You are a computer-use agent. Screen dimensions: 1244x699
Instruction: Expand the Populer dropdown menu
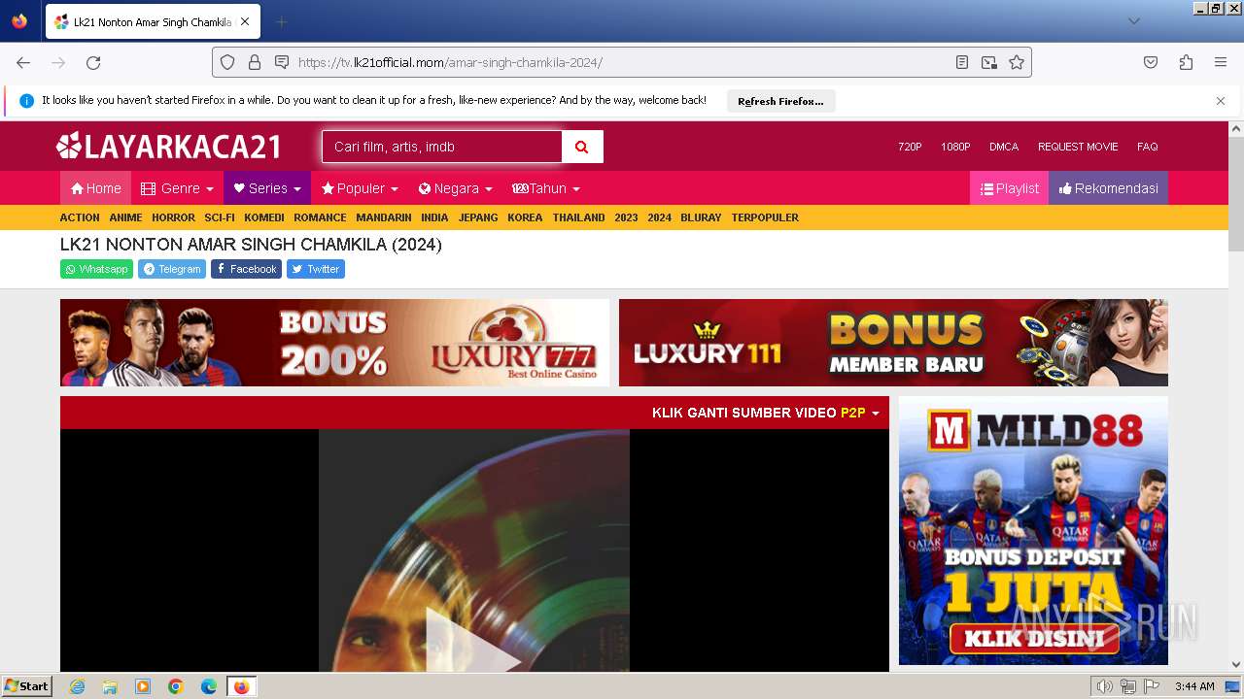tap(360, 188)
